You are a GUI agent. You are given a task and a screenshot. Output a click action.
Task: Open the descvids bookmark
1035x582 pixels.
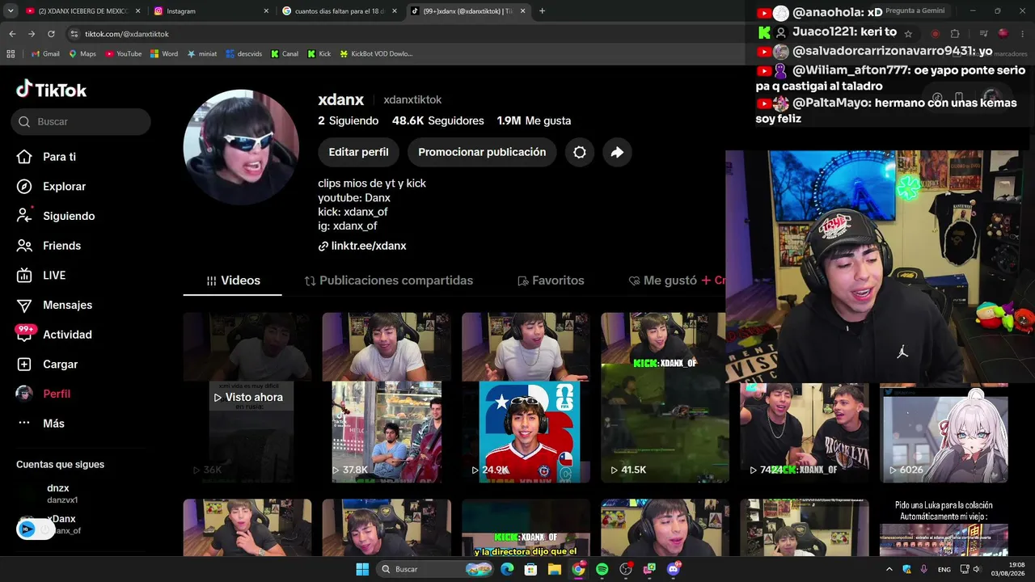[x=243, y=54]
